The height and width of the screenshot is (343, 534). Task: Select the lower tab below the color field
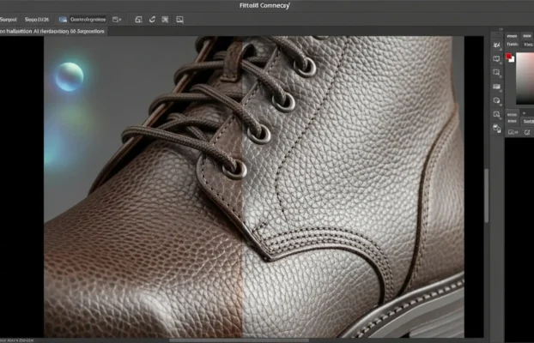[512, 122]
